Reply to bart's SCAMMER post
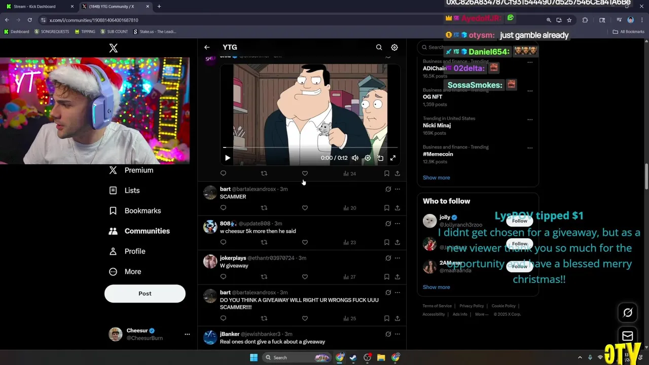This screenshot has width=649, height=365. (223, 208)
